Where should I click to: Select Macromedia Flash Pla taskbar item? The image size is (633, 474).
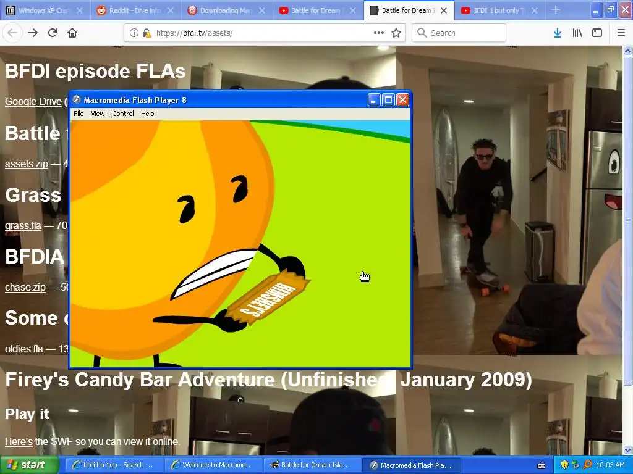point(412,465)
